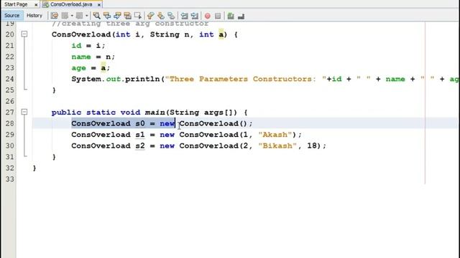Click 'String n' parameter on line 20

click(170, 34)
